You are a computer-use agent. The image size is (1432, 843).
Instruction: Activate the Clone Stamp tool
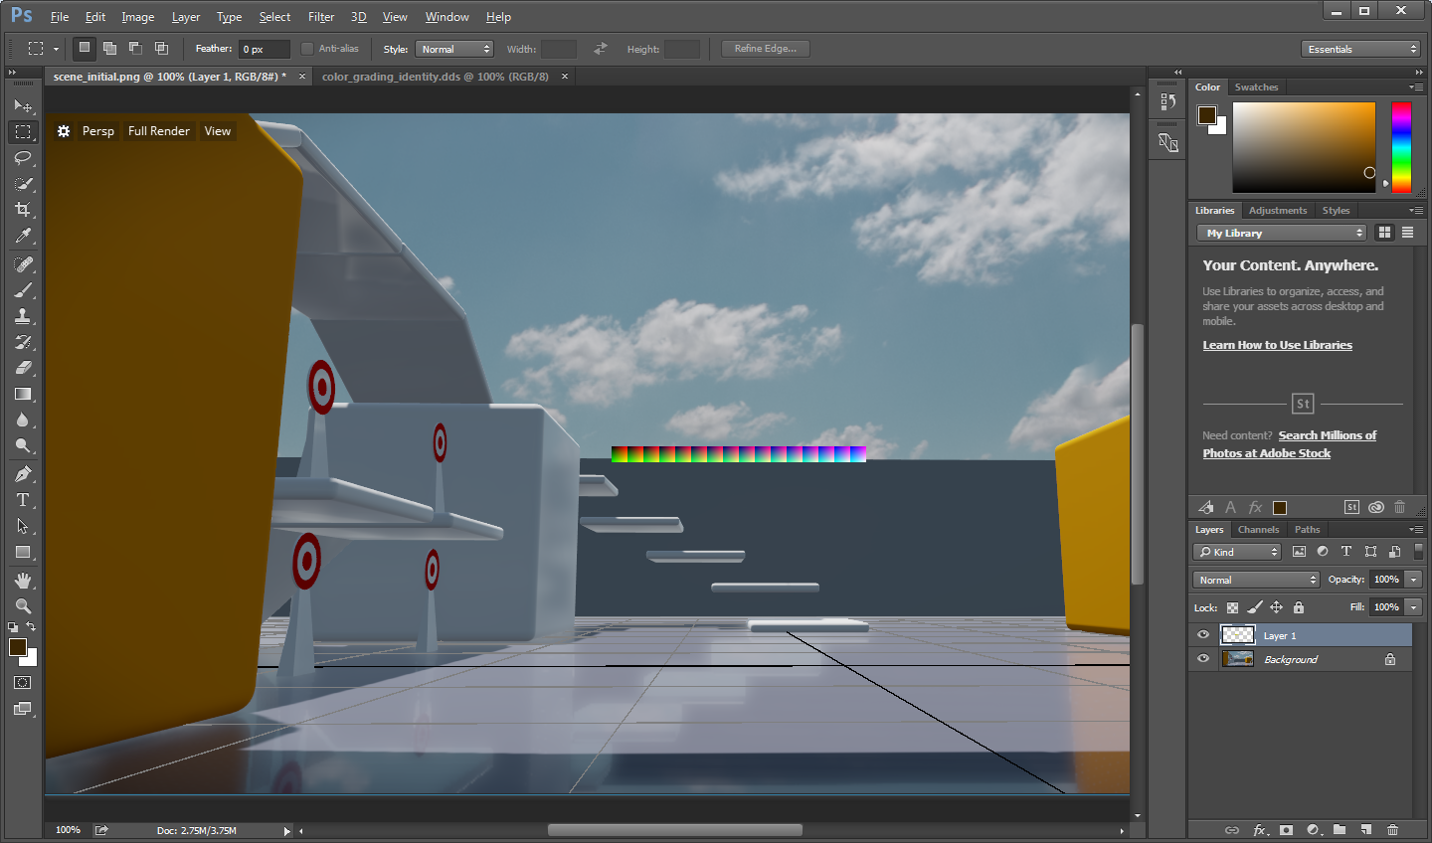24,316
